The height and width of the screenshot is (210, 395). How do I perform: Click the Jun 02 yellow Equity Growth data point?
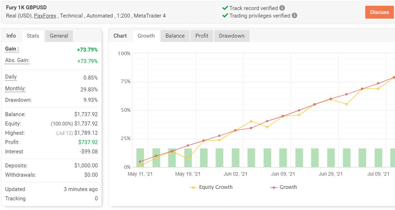click(235, 130)
